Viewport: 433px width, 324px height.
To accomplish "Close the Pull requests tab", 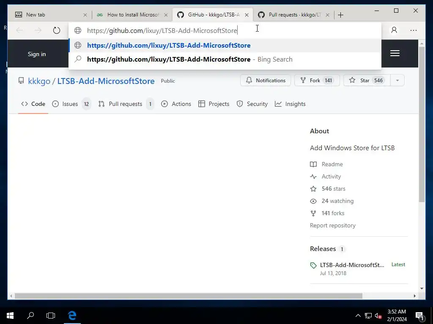I will pyautogui.click(x=327, y=15).
